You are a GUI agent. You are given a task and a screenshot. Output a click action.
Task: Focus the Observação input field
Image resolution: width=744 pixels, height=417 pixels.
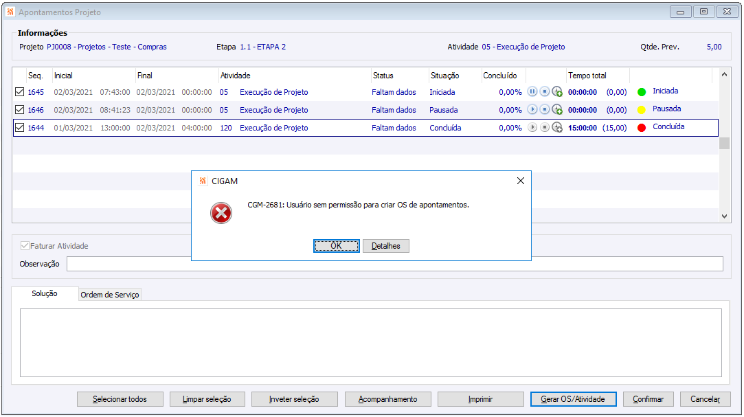tap(395, 264)
